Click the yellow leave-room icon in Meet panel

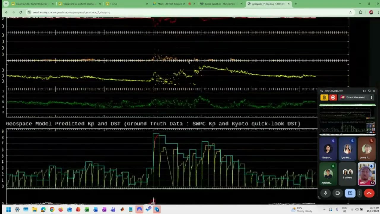(x=324, y=97)
